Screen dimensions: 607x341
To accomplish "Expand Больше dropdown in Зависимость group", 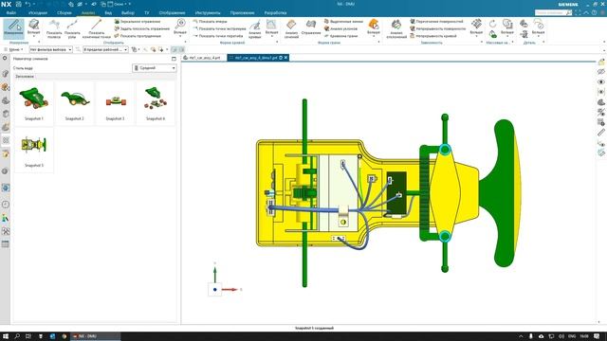I will pyautogui.click(x=476, y=28).
